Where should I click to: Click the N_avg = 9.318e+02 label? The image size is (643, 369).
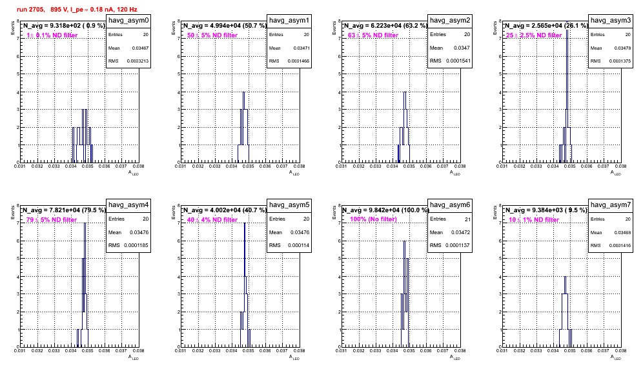coord(65,25)
